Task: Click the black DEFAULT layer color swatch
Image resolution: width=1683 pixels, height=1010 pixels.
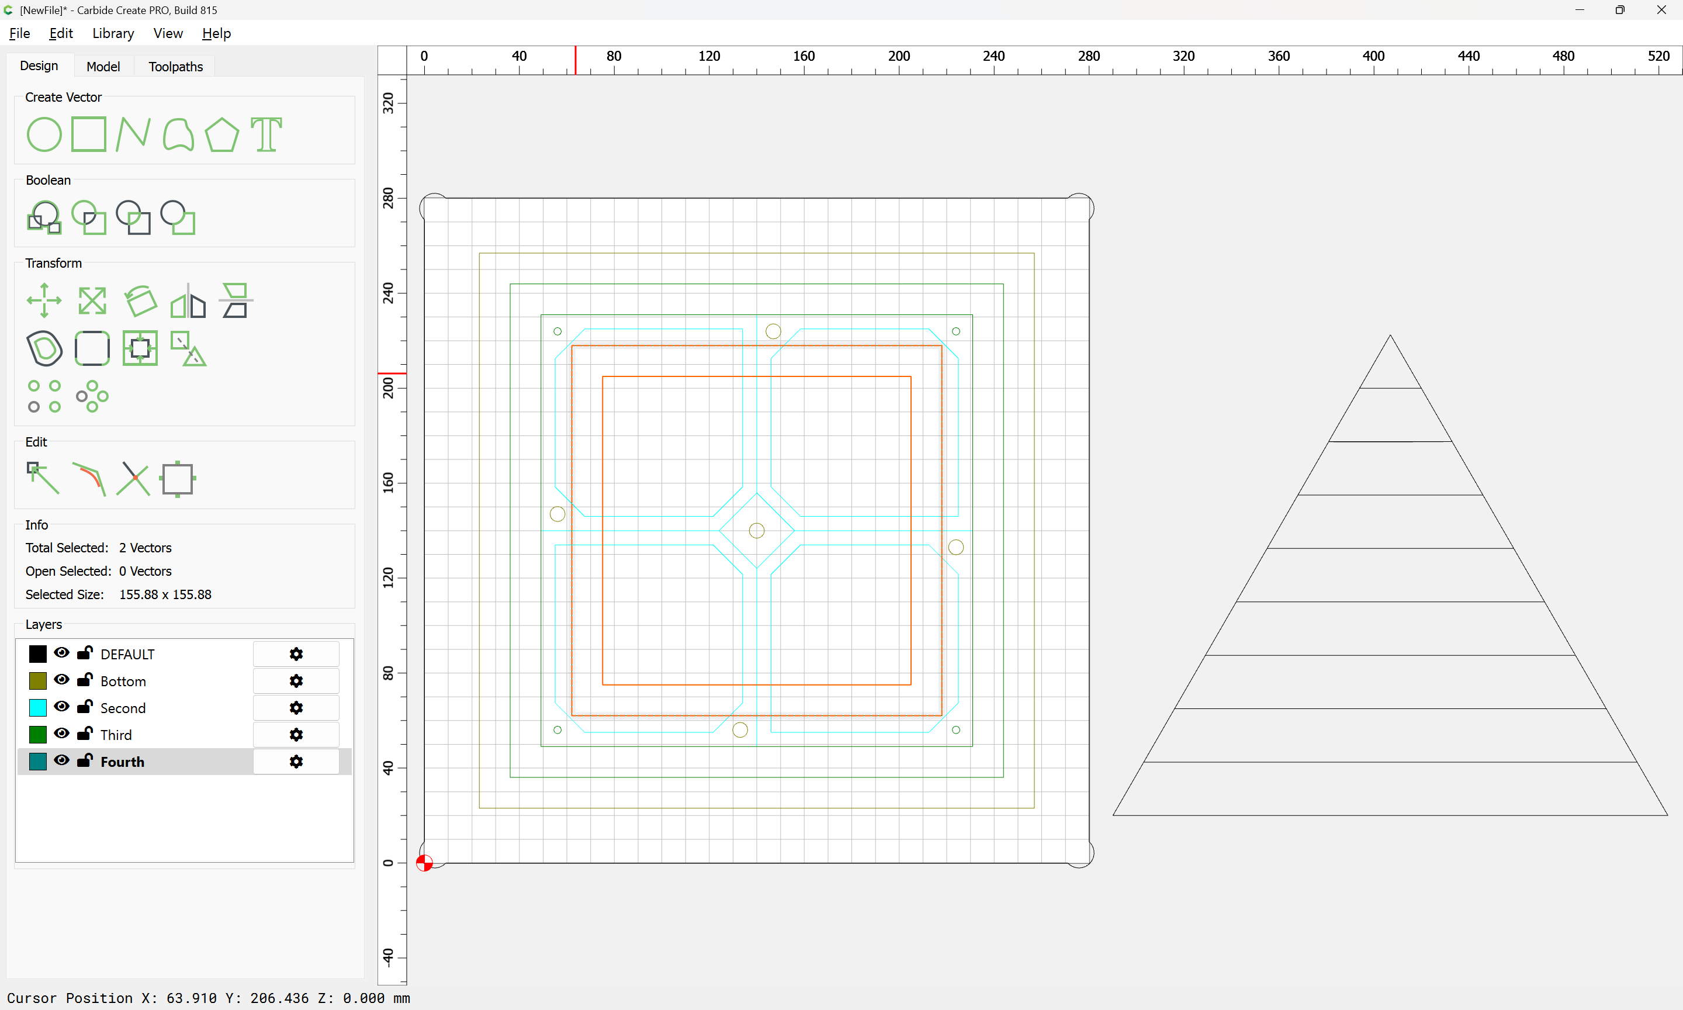Action: coord(38,654)
